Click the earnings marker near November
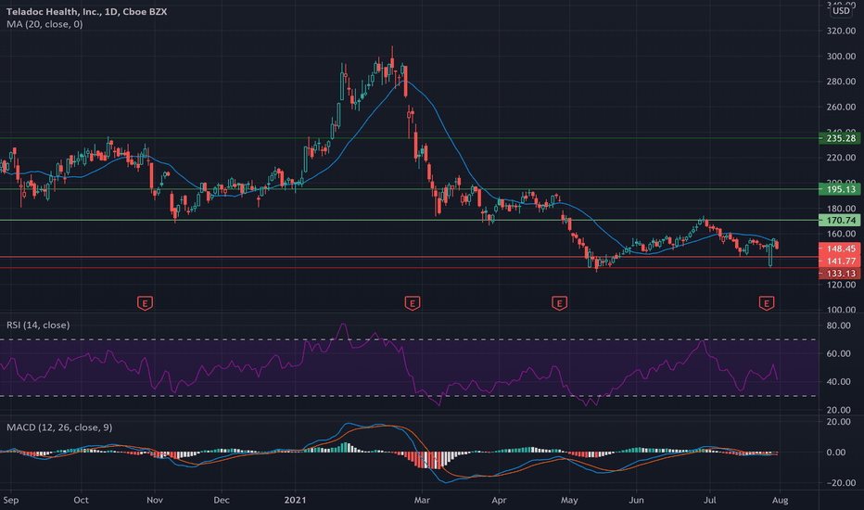Image resolution: width=864 pixels, height=510 pixels. click(145, 302)
